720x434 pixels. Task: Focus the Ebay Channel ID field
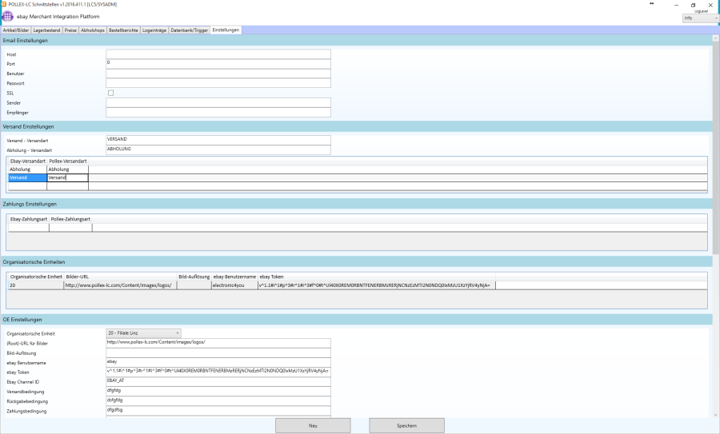[218, 381]
